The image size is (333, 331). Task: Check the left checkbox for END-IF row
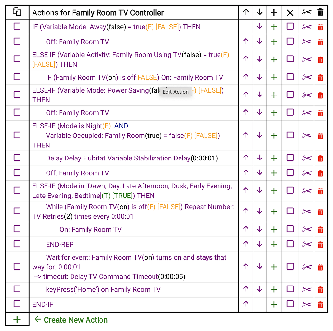coord(17,304)
